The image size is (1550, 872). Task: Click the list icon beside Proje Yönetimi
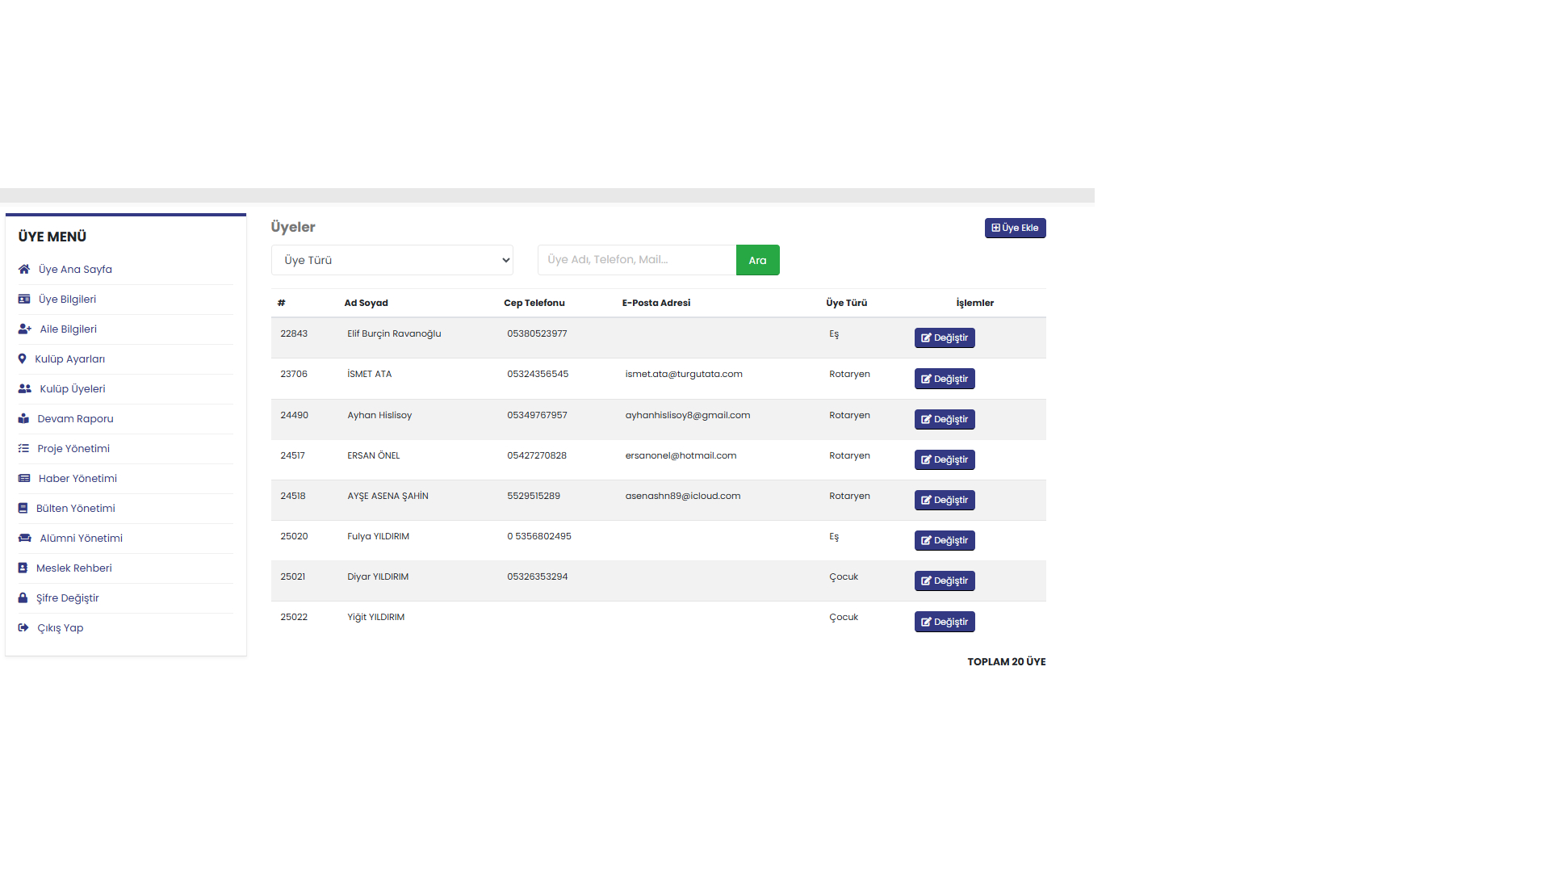tap(23, 448)
